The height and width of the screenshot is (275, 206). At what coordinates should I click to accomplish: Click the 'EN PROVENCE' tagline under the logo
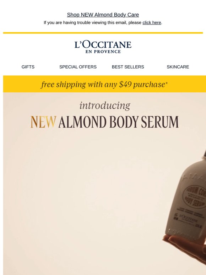click(x=103, y=52)
